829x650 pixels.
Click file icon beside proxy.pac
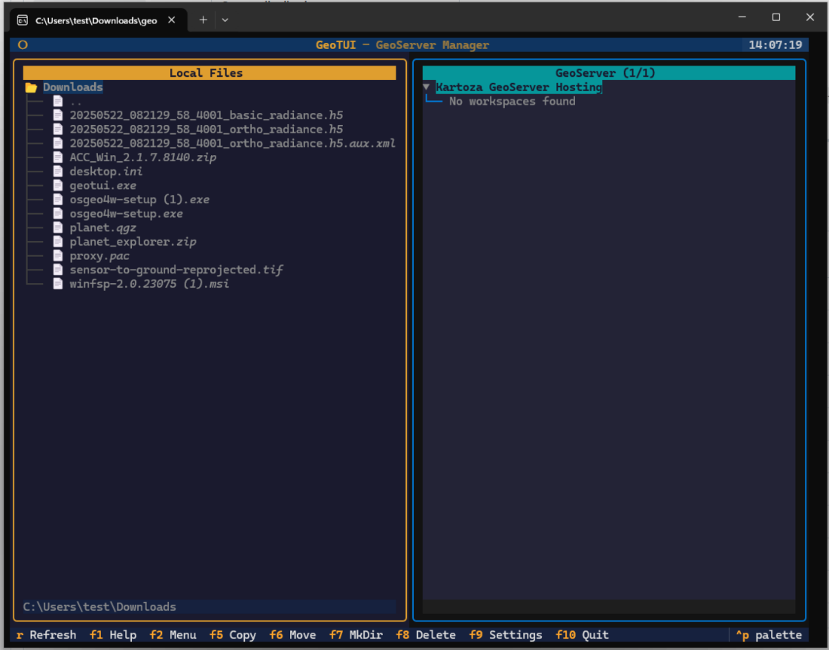coord(58,256)
